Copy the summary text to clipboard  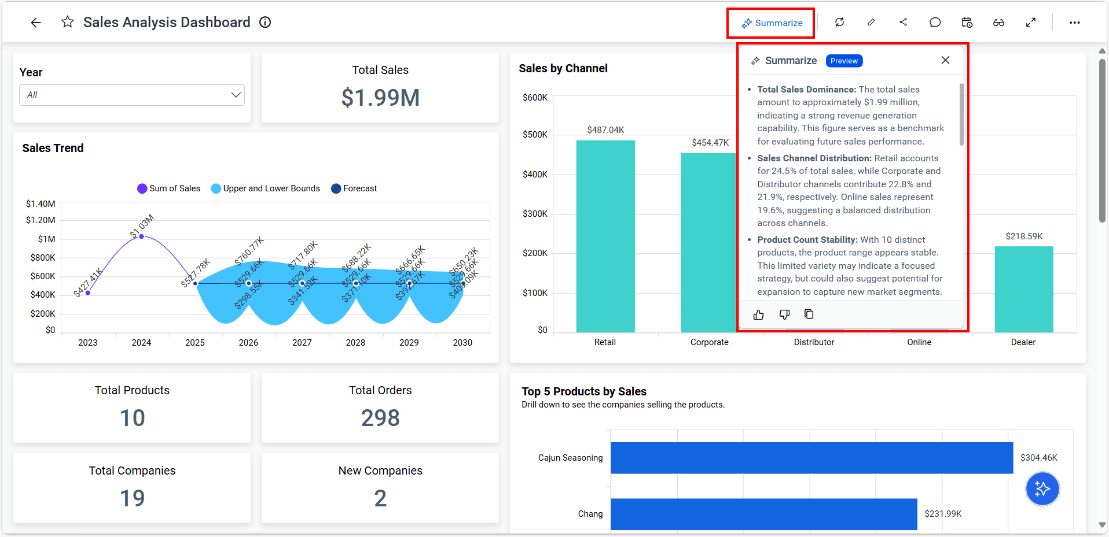point(809,314)
